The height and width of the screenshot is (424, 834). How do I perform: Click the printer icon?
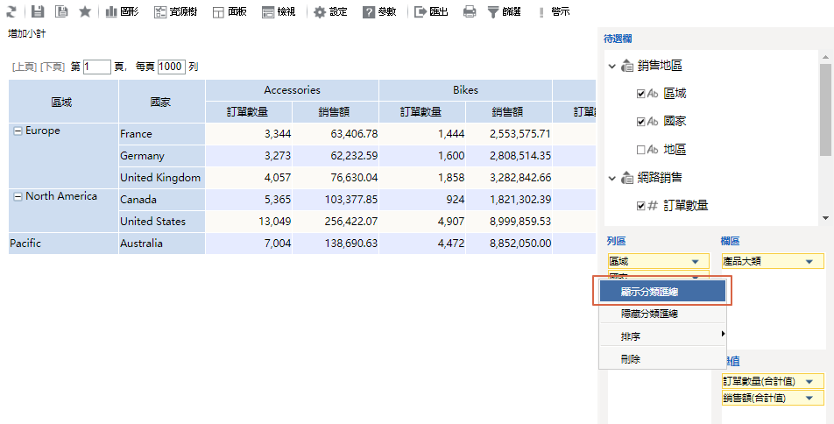click(x=470, y=12)
